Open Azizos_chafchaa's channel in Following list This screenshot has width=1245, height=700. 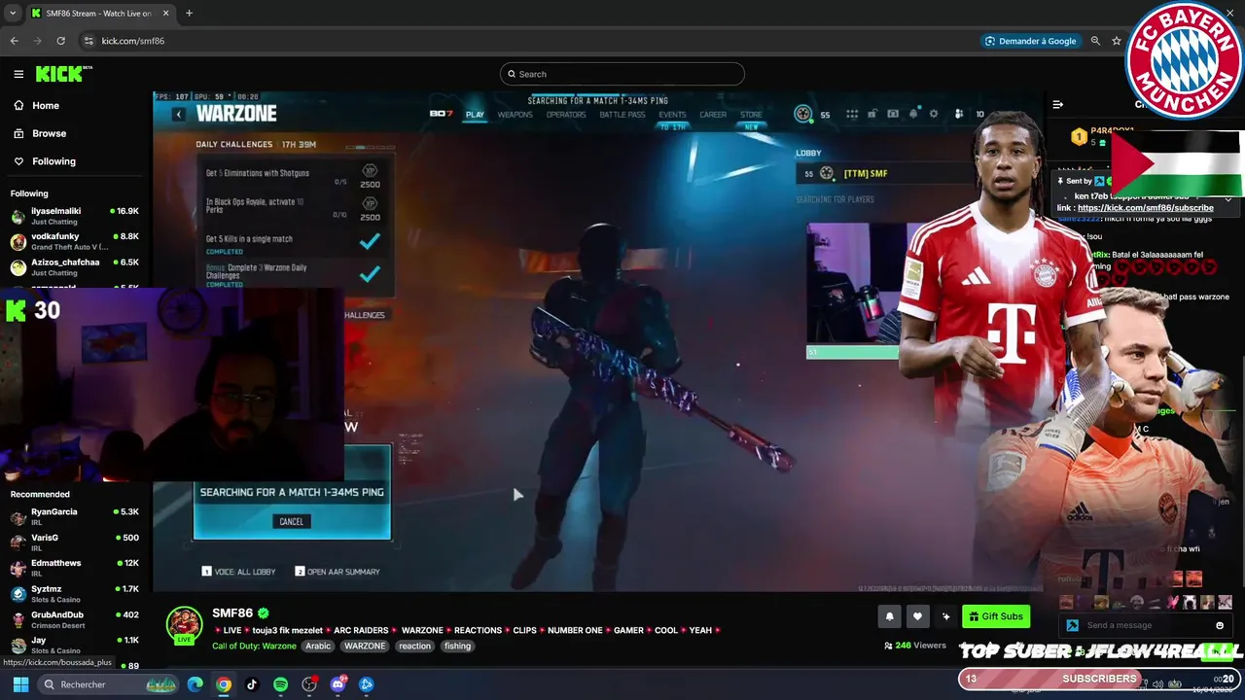tap(74, 267)
